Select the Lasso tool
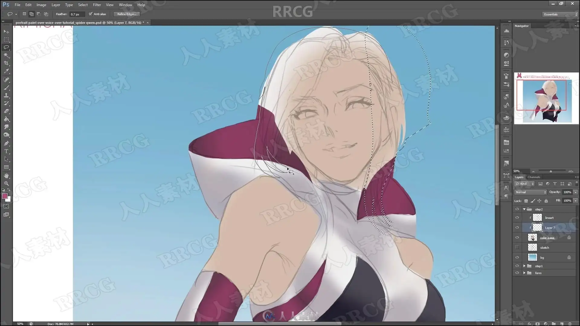The width and height of the screenshot is (580, 326). (x=6, y=47)
